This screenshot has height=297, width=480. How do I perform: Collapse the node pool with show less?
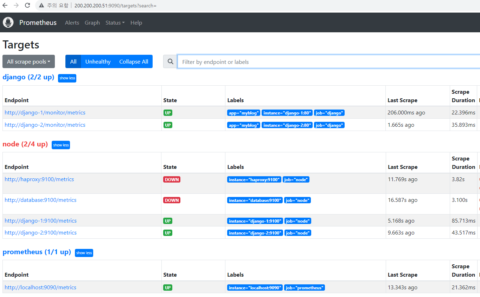point(61,145)
